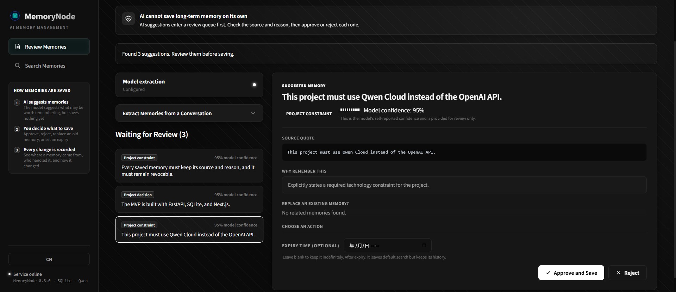
Task: Click the "MemoryNode 0.8.0 · SQLite + Qwen" version text
Action: [x=50, y=281]
